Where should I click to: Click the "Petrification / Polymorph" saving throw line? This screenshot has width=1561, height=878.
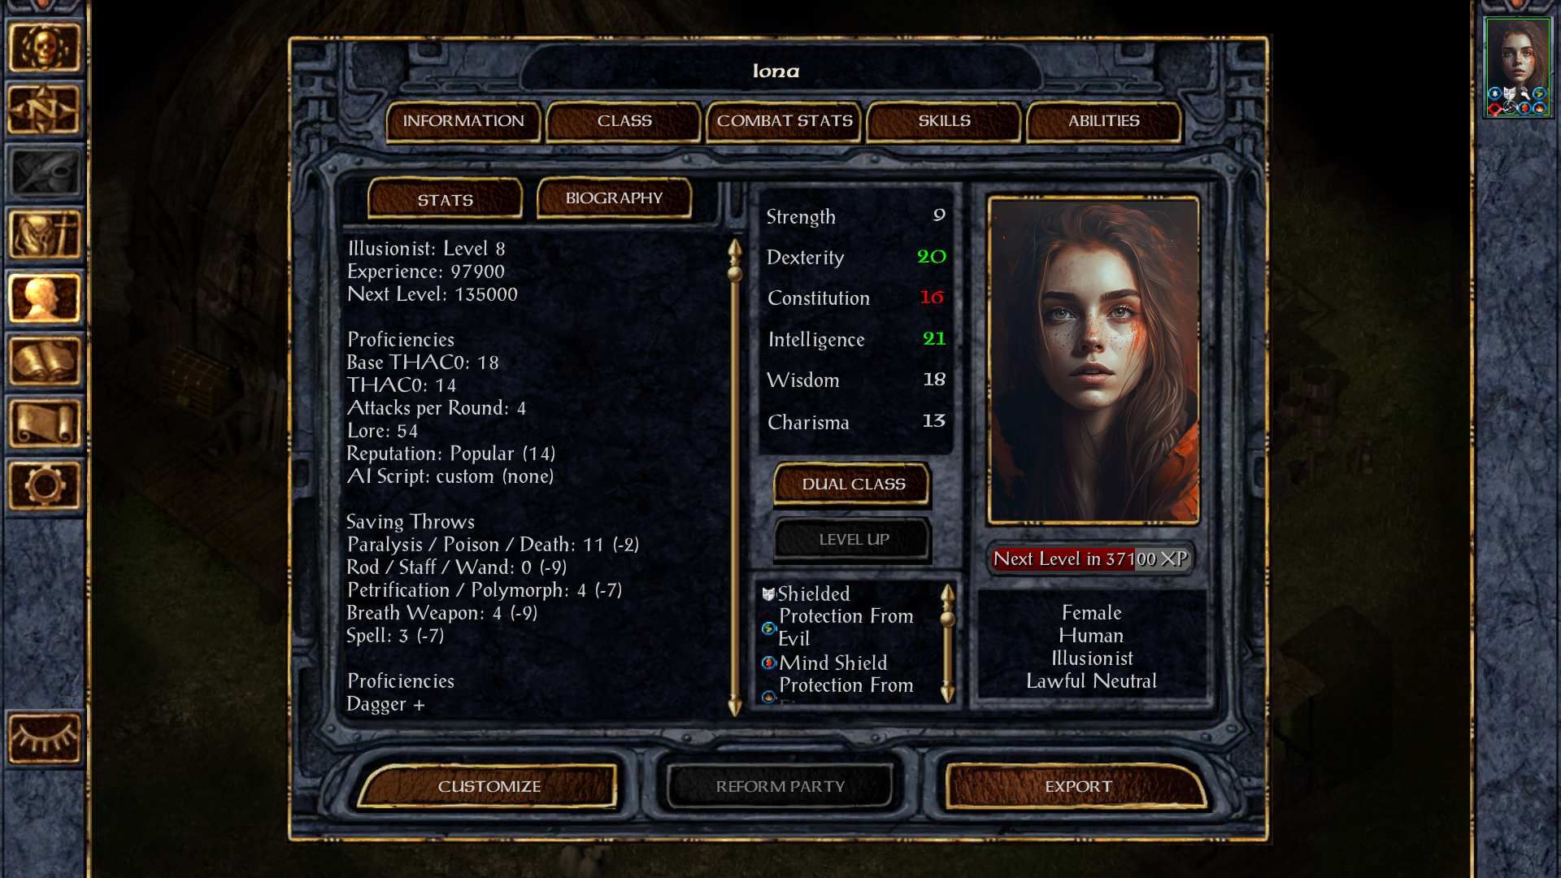[485, 590]
